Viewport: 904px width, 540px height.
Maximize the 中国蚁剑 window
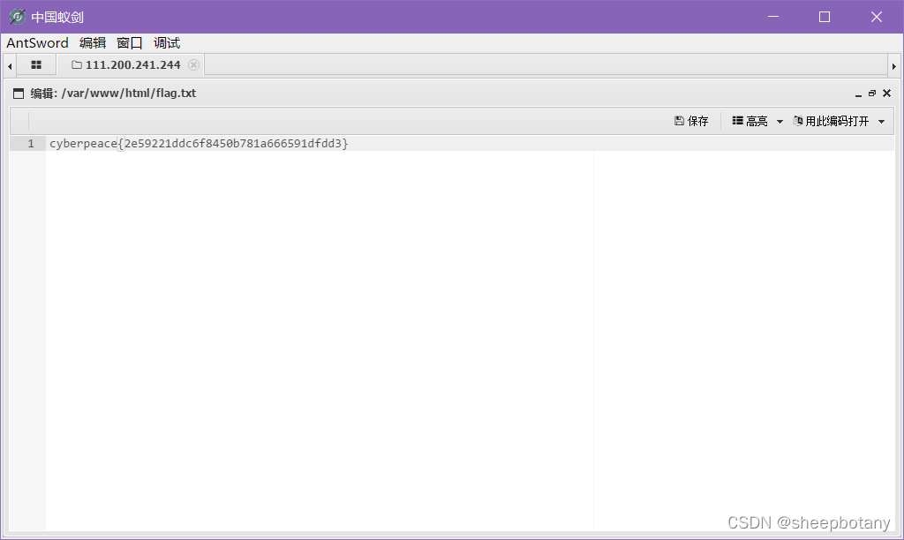tap(825, 17)
